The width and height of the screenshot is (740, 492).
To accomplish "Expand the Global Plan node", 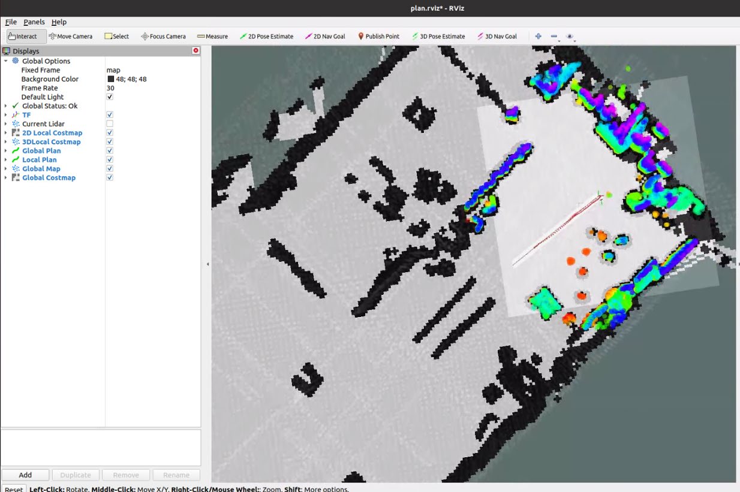I will pyautogui.click(x=5, y=151).
